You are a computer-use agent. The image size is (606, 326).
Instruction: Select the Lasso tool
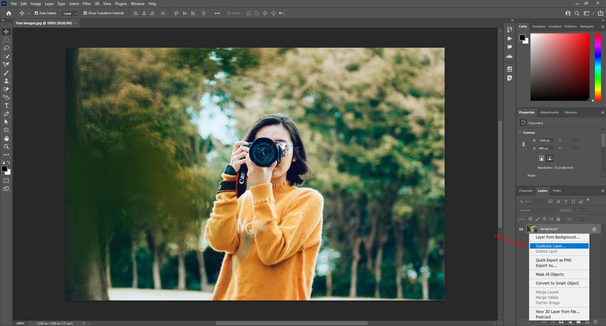point(6,48)
